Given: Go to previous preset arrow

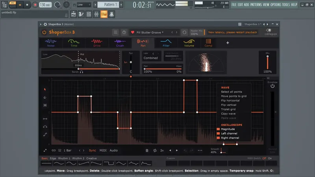Looking at the screenshot, I should coord(172,32).
